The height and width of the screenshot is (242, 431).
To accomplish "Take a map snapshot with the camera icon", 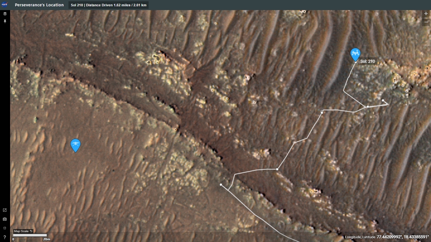I will coord(5,219).
